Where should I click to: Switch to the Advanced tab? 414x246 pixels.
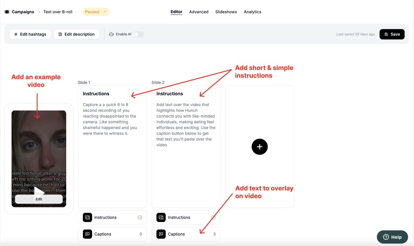(199, 12)
